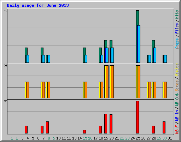Image resolution: width=181 pixels, height=142 pixels.
Task: Click the y-axis value '4'
Action: (x=5, y=101)
